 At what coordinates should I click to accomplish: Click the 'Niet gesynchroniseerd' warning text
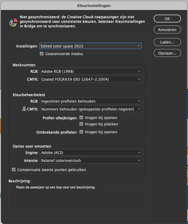82,22
